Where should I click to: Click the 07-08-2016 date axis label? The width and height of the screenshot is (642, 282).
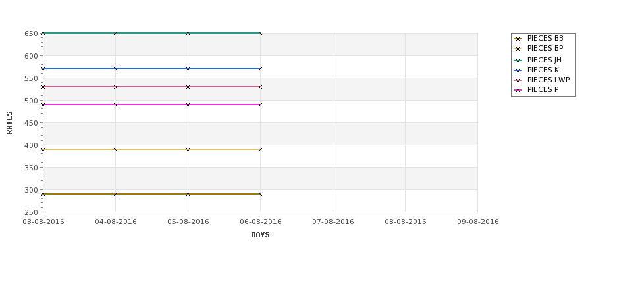pyautogui.click(x=333, y=222)
